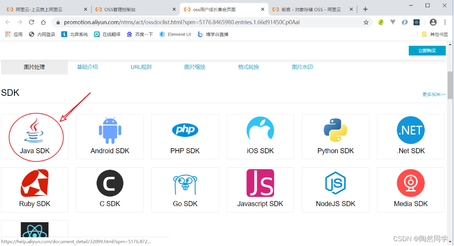Open the 内网登录 bookmark
454x246 pixels.
[x=42, y=34]
